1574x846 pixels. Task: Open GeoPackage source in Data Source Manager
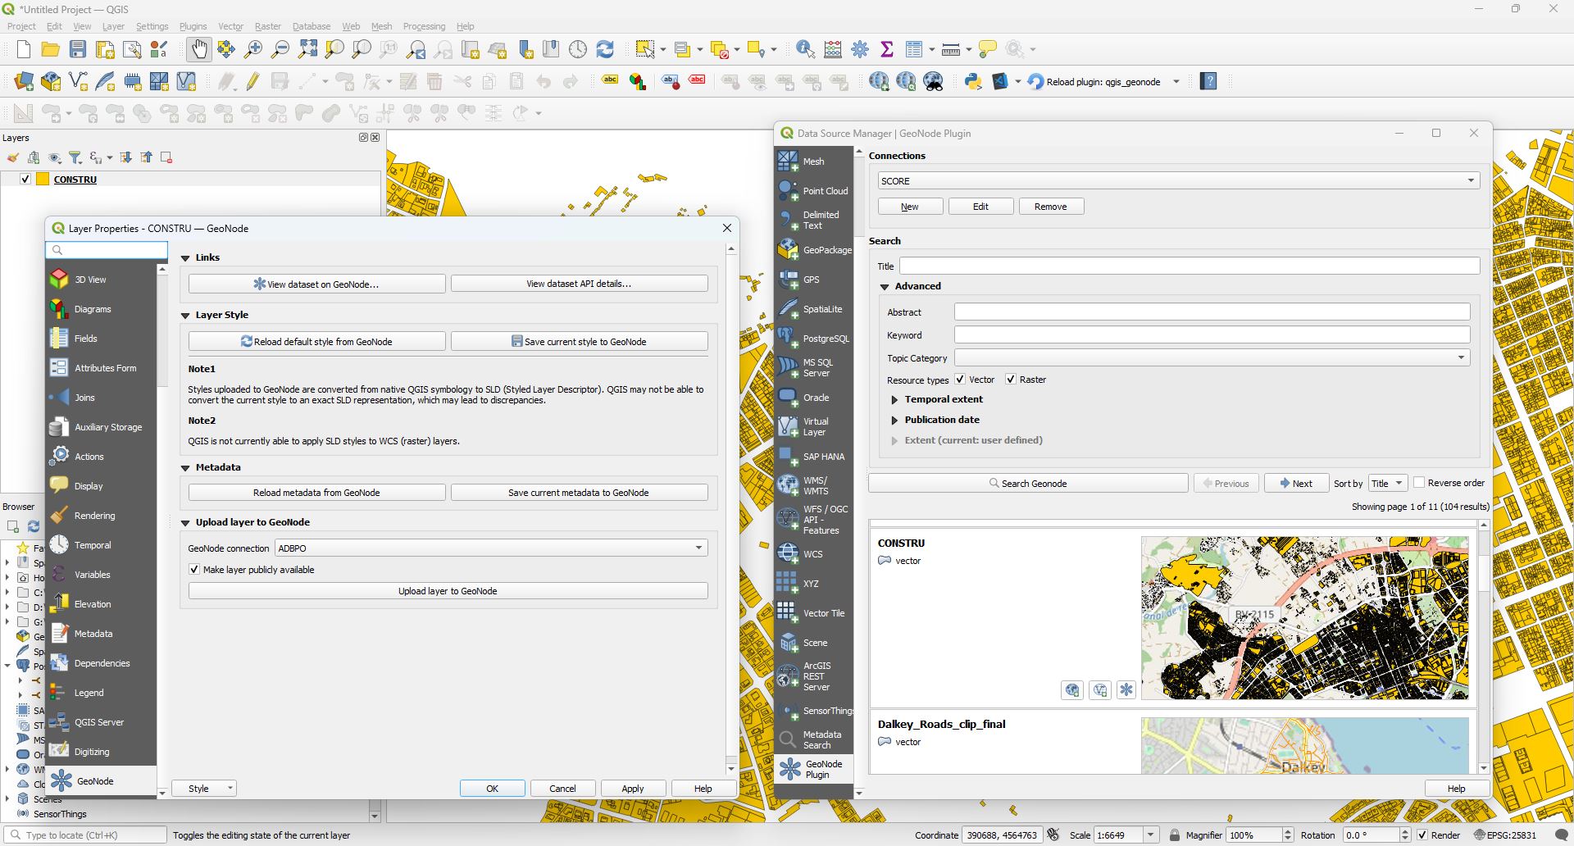[x=814, y=249]
